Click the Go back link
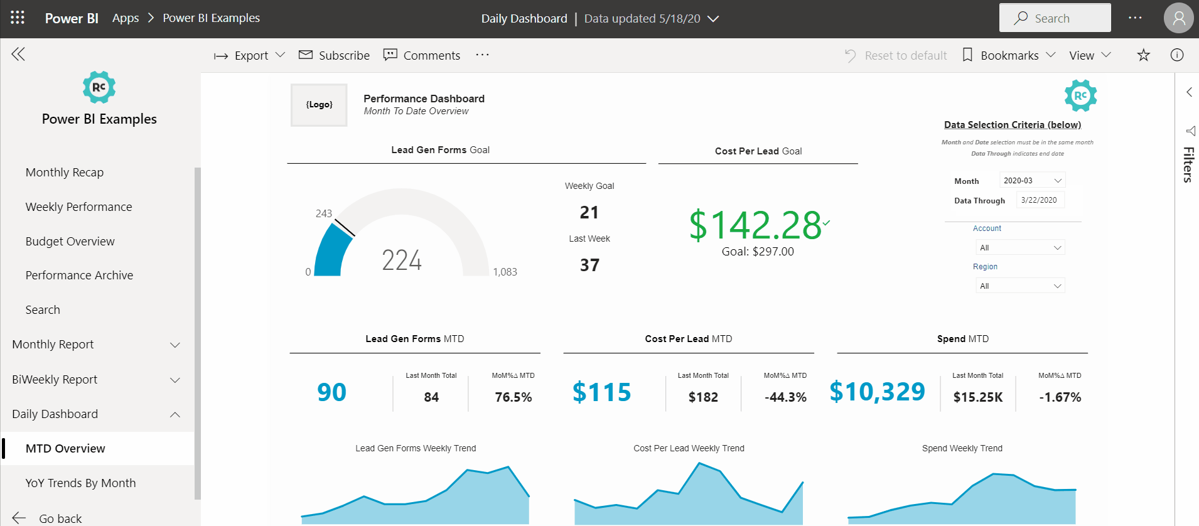This screenshot has height=526, width=1199. [60, 518]
